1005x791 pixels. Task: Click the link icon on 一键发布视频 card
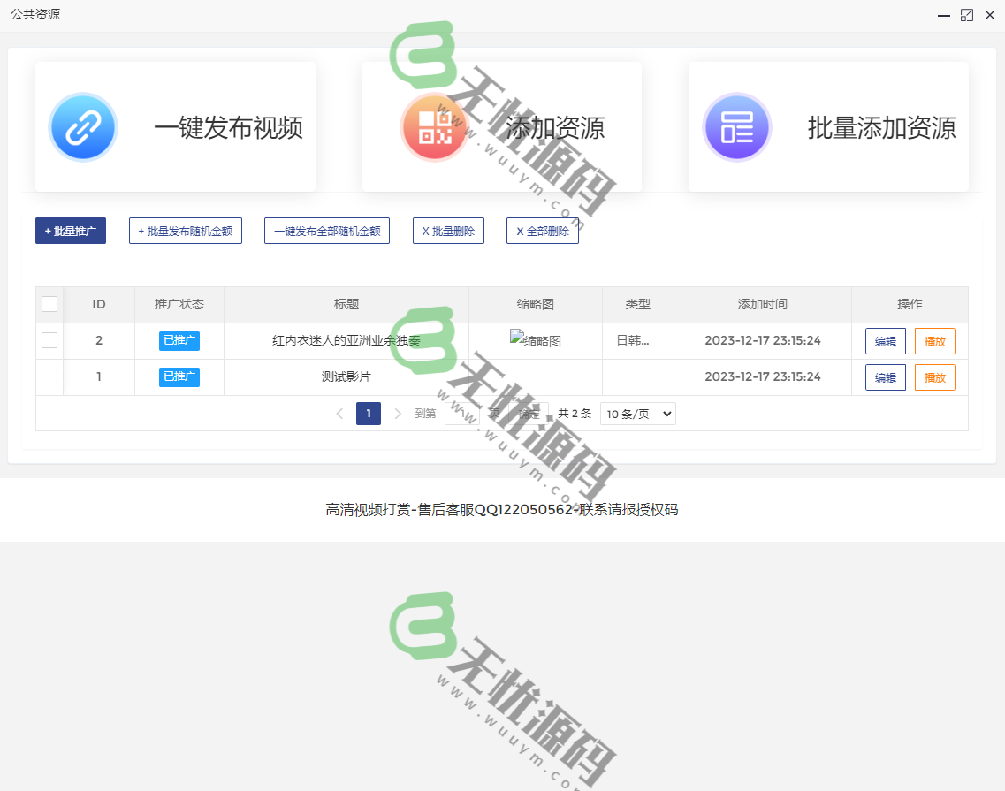[x=82, y=126]
